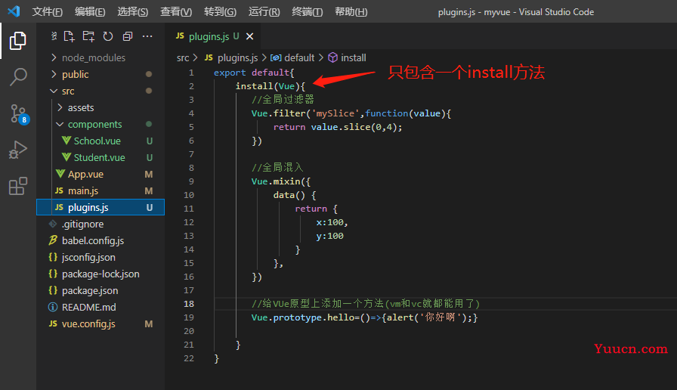Open .gitignore in the explorer
Screen dimensions: 677x390
pos(100,224)
